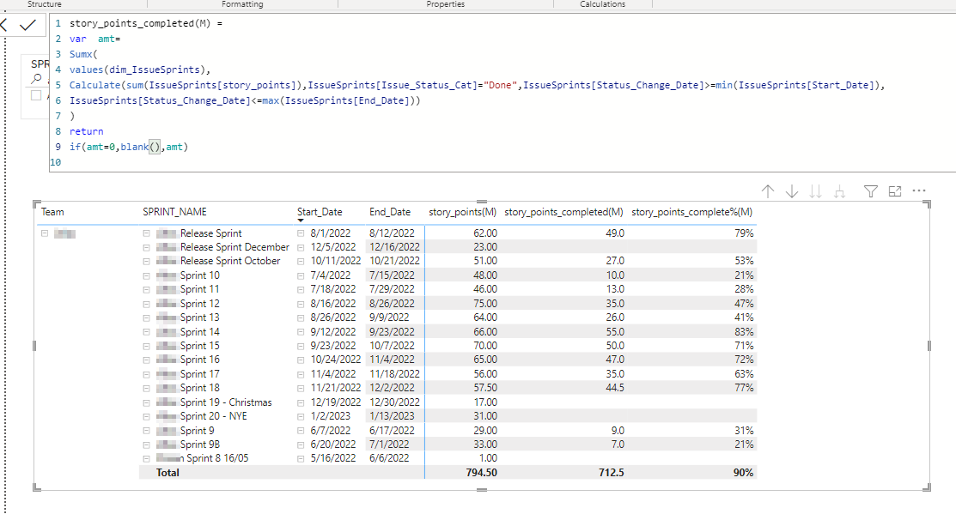This screenshot has height=514, width=956.
Task: Click the drill down arrow icon
Action: [x=791, y=192]
